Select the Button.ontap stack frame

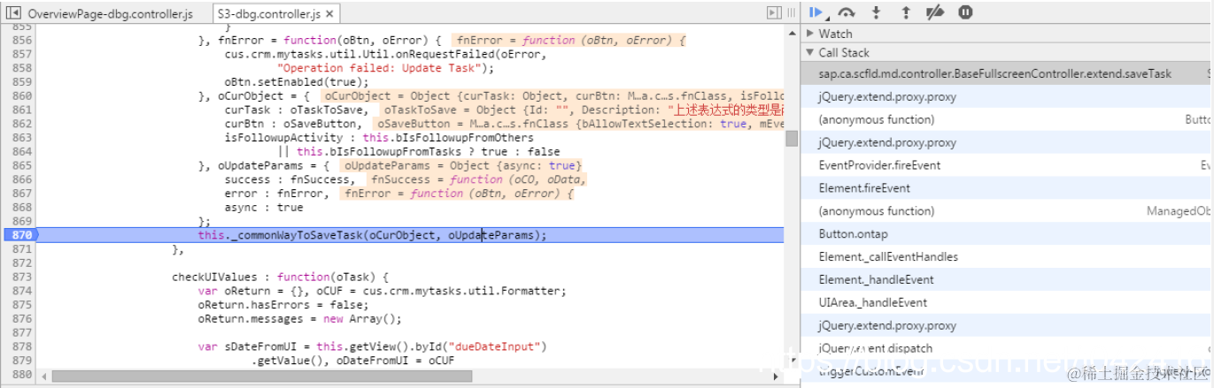(x=1007, y=234)
